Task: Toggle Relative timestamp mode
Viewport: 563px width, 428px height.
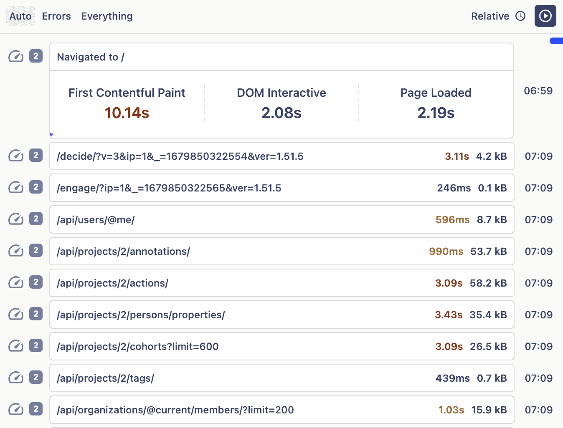Action: coord(490,16)
